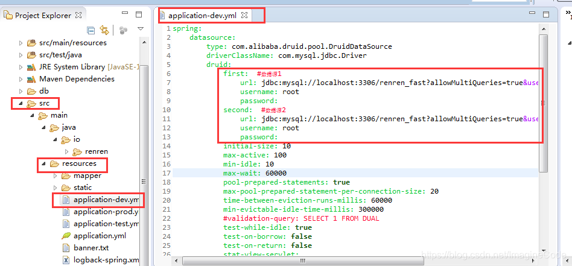
Task: Maximize the editor area
Action: coord(545,14)
